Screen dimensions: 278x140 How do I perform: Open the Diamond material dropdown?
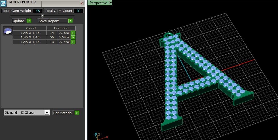pos(47,113)
